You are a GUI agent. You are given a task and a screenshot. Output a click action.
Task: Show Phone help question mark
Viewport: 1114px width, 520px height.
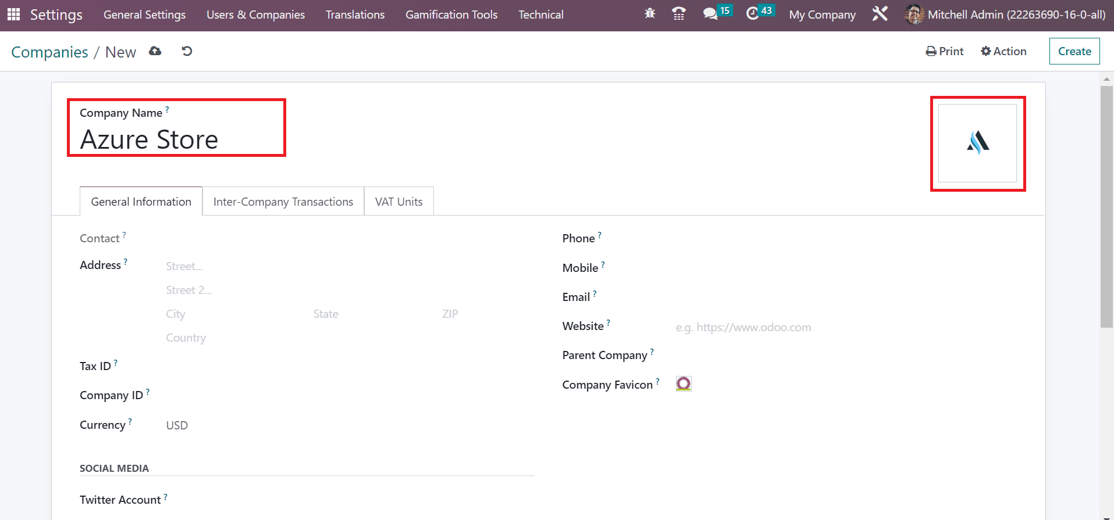600,235
